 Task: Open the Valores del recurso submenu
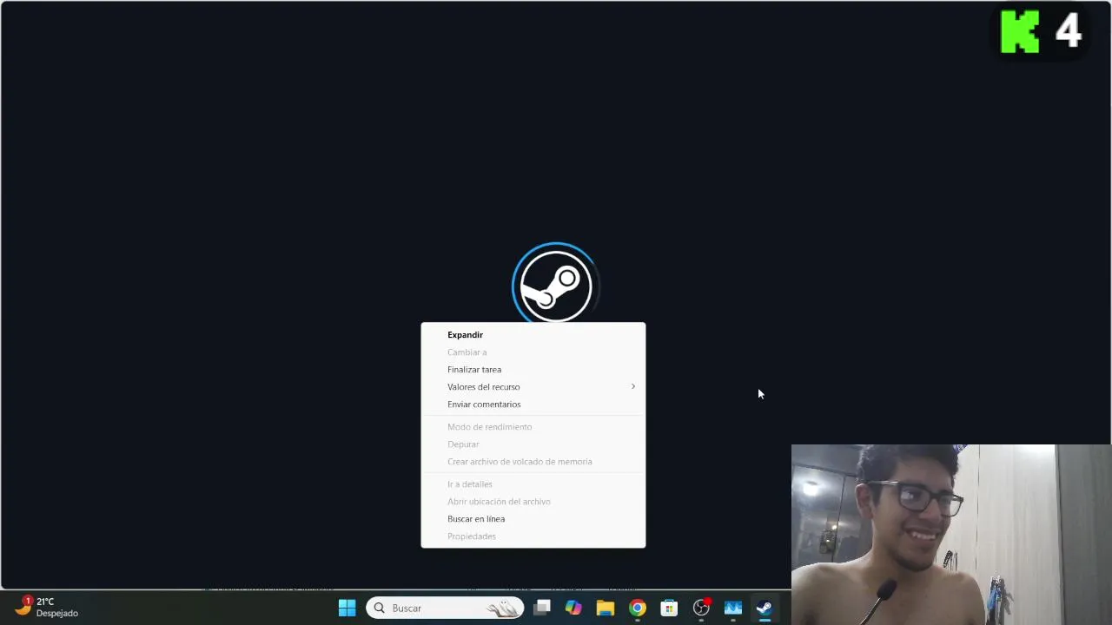pyautogui.click(x=533, y=387)
